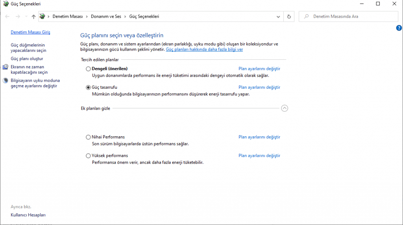Image resolution: width=403 pixels, height=225 pixels.
Task: Click the moon icon beside the sleep settings link
Action: pyautogui.click(x=6, y=80)
